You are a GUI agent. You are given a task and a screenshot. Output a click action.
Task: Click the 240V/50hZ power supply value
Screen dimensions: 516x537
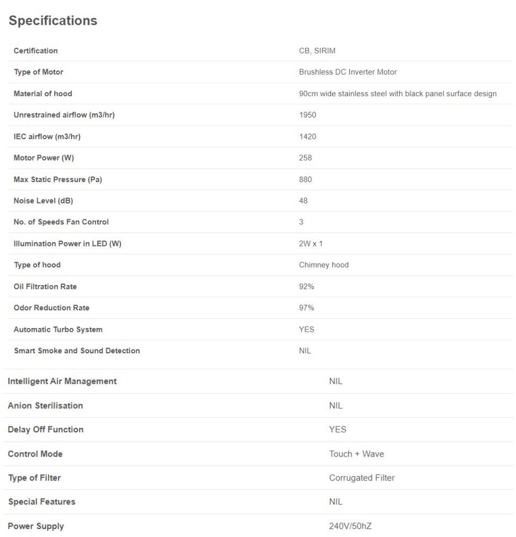point(350,526)
